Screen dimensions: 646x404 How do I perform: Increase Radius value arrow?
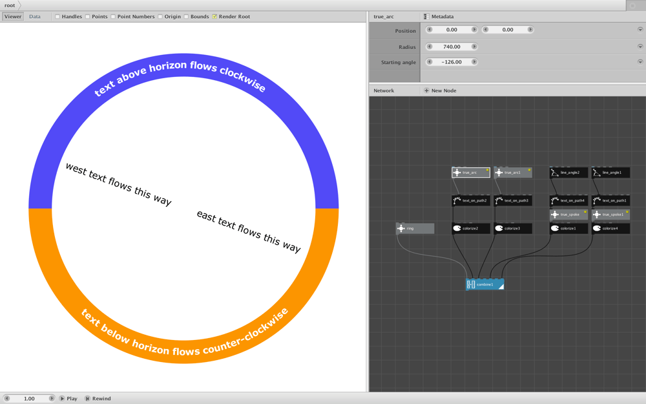click(x=474, y=47)
